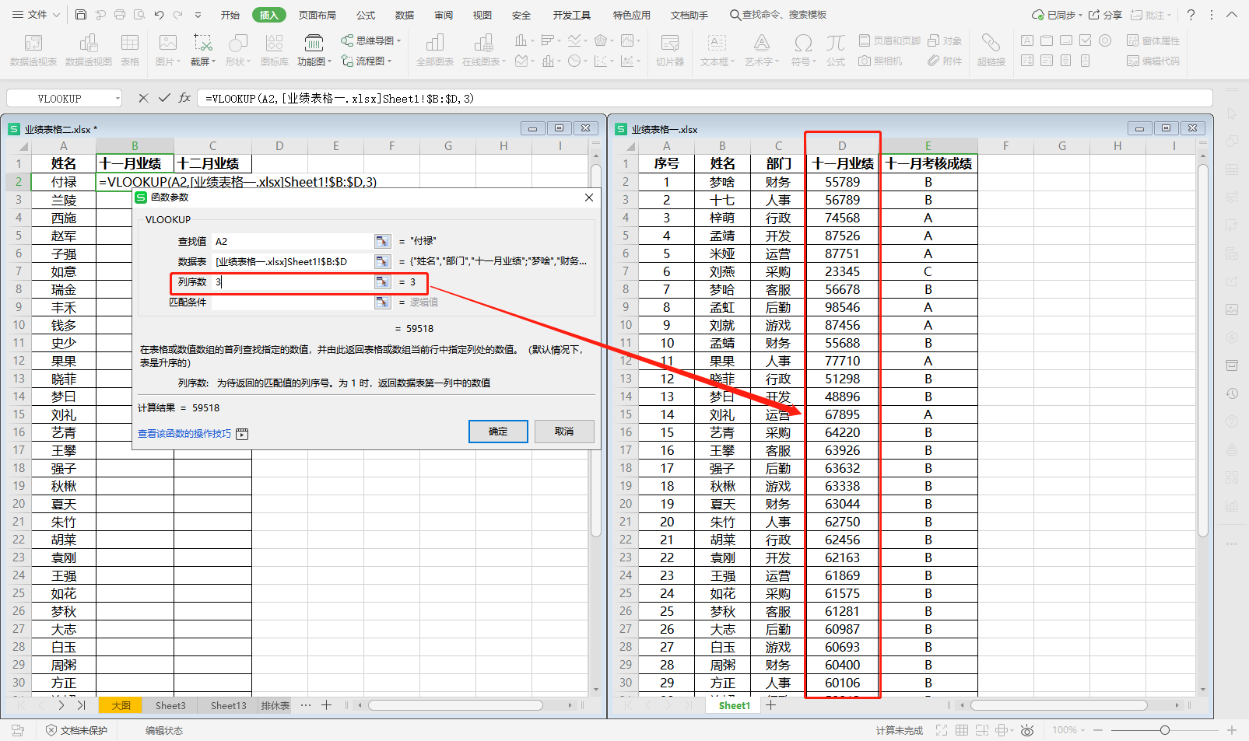
Task: Adjust the zoom slider in status bar
Action: click(x=1165, y=730)
